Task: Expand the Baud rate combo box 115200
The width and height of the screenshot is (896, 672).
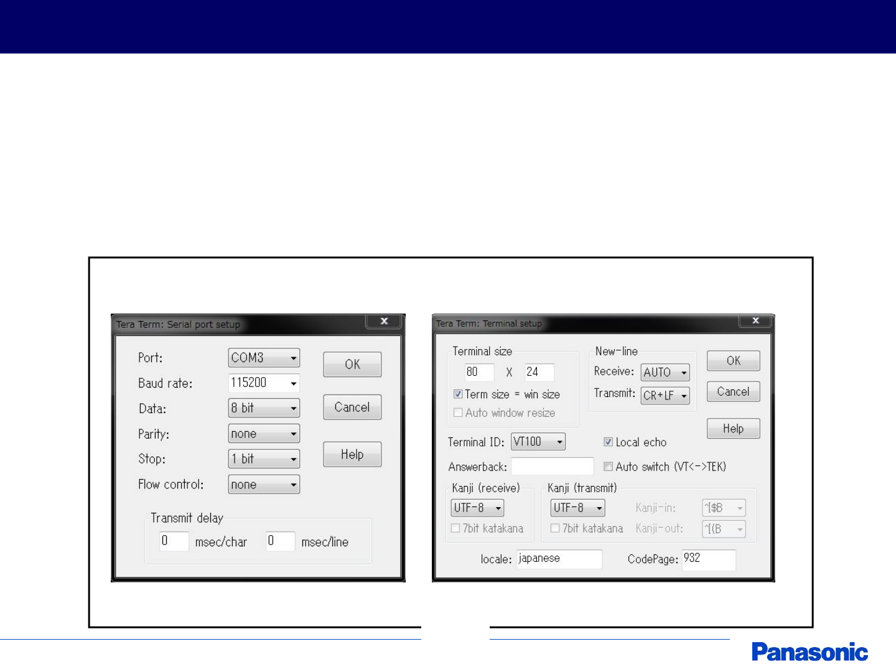Action: 264,383
